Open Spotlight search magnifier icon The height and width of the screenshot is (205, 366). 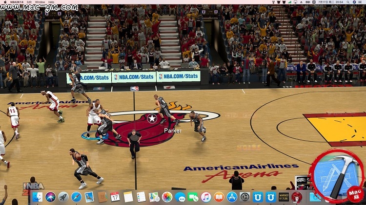(348, 2)
